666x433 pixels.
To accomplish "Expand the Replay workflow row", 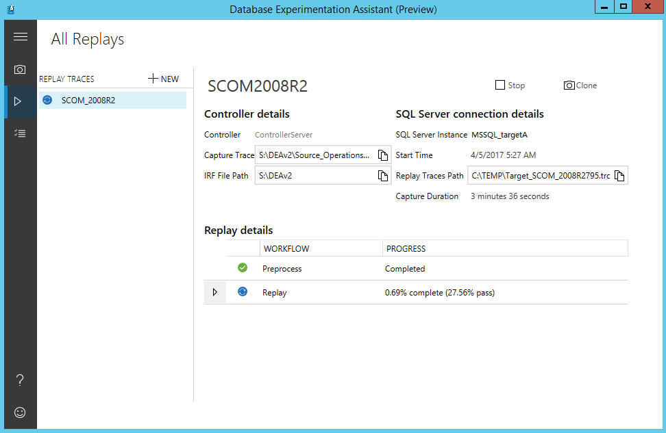I will tap(214, 292).
